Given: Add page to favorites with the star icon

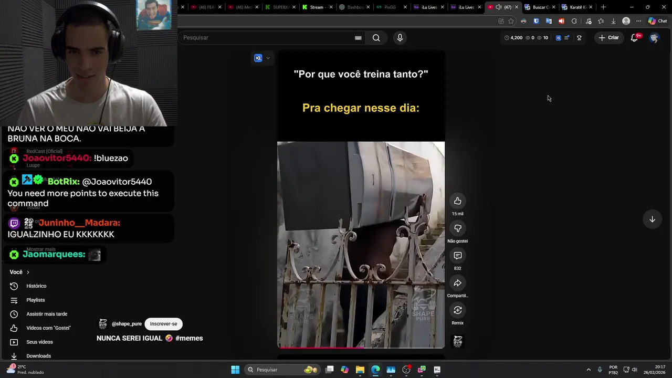Looking at the screenshot, I should tap(511, 21).
